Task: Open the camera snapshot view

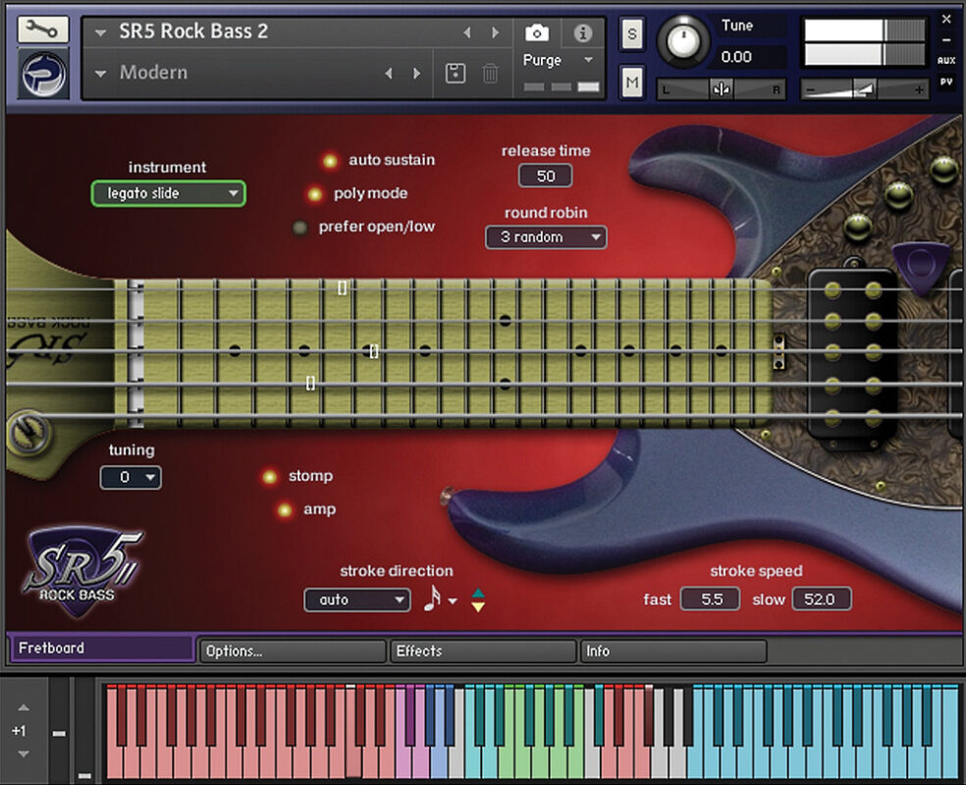Action: pyautogui.click(x=537, y=32)
